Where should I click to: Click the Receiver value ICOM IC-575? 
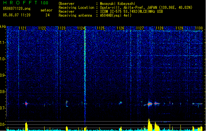pyautogui.click(x=110, y=11)
